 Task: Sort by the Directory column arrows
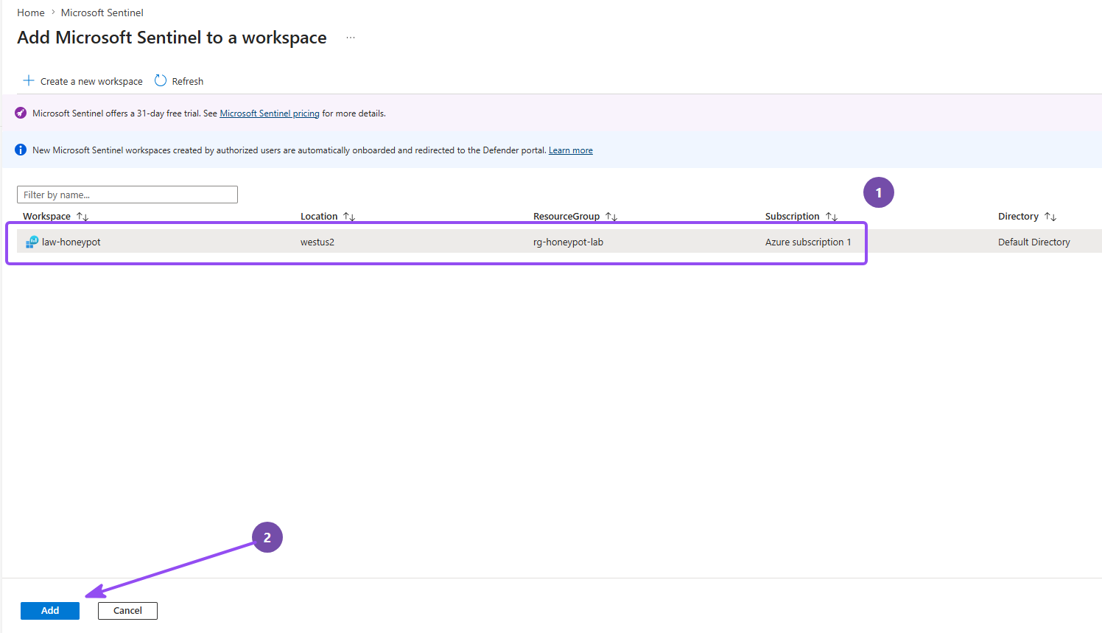click(x=1050, y=217)
